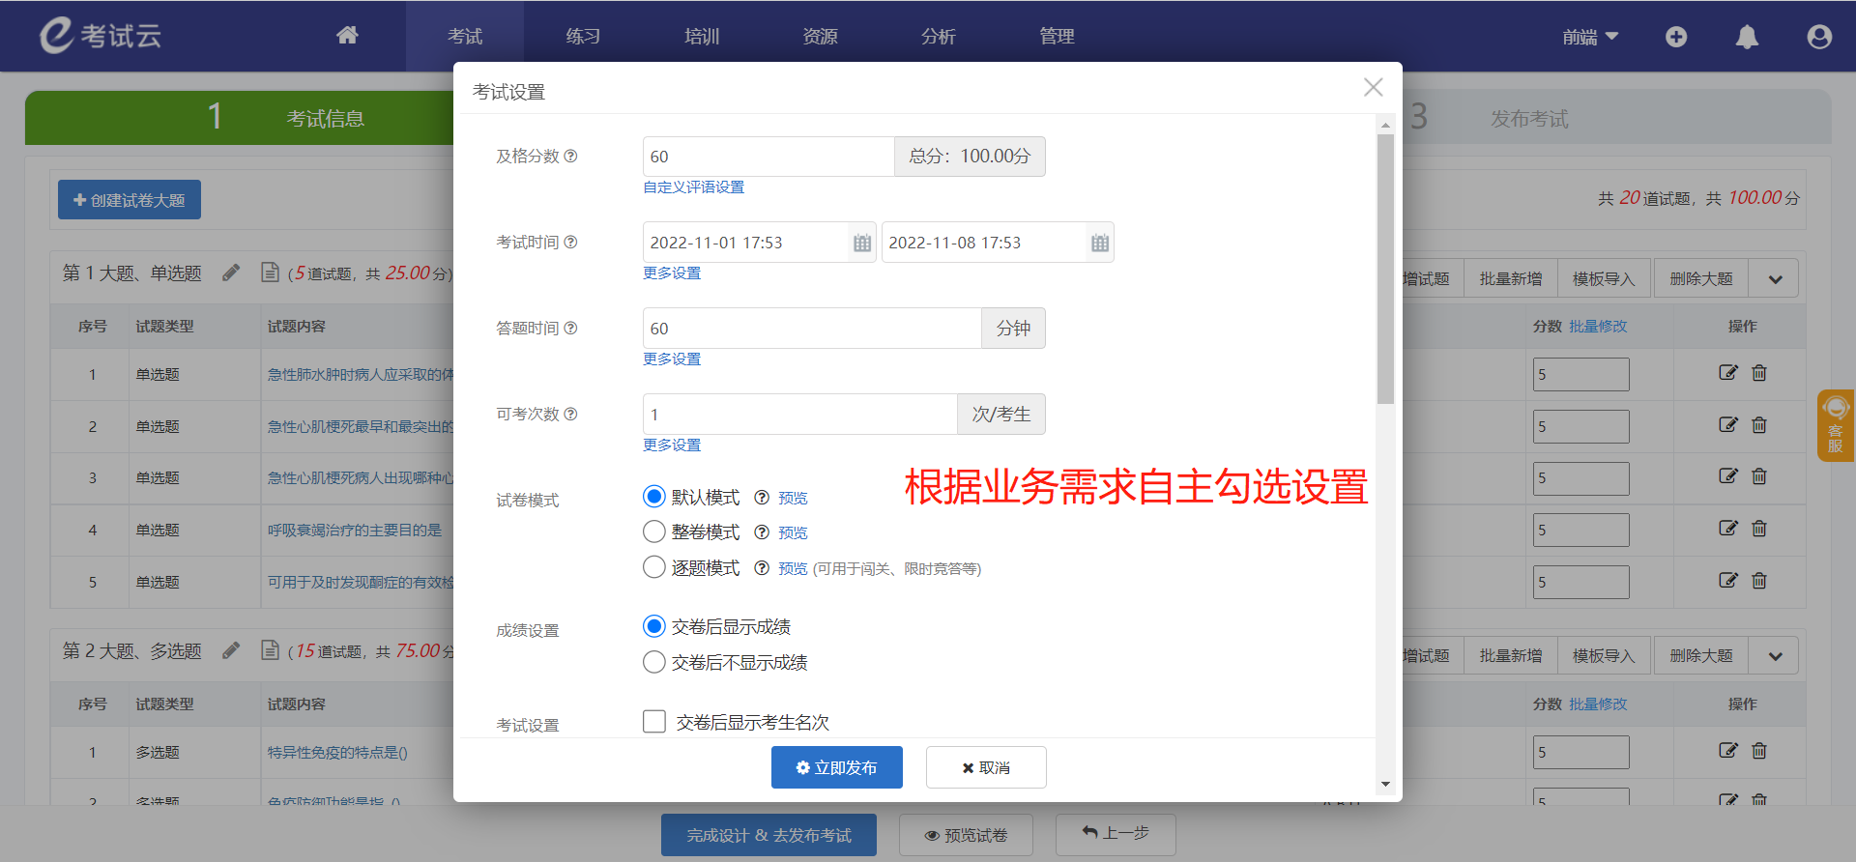
Task: Click help icon next to 考试时间
Action: click(570, 242)
